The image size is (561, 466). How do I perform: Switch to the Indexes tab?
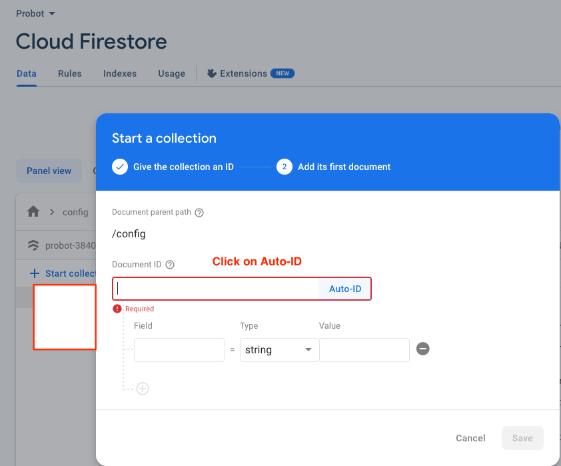120,73
